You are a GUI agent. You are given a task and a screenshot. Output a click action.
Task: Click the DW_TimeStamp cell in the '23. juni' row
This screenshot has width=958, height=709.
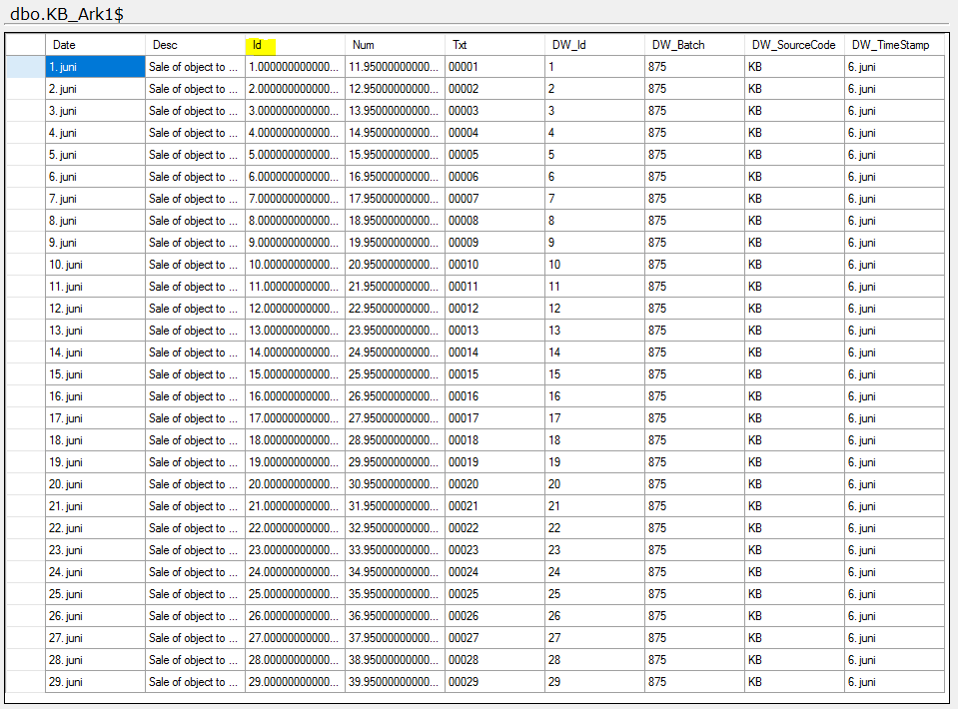894,550
